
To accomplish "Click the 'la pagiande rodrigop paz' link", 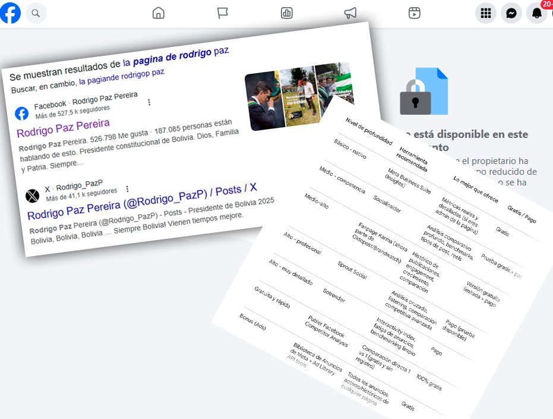I will tap(121, 77).
